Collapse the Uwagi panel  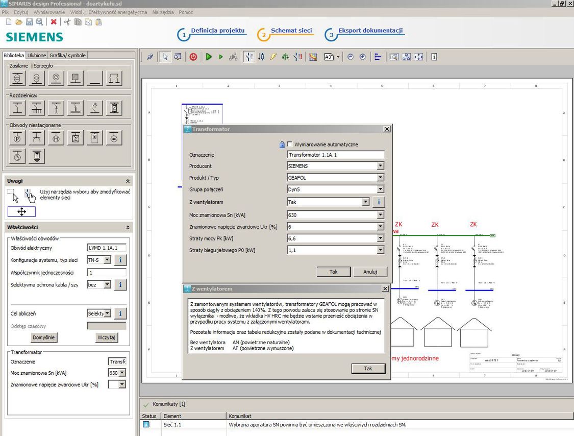pos(128,181)
